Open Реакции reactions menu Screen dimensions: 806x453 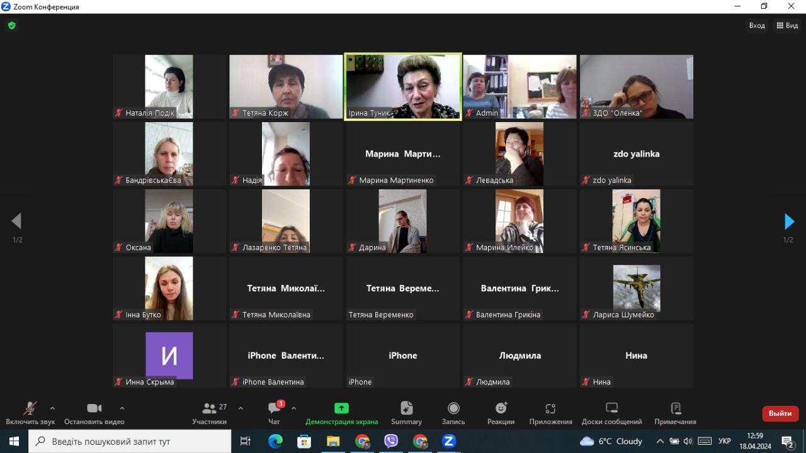(x=501, y=413)
